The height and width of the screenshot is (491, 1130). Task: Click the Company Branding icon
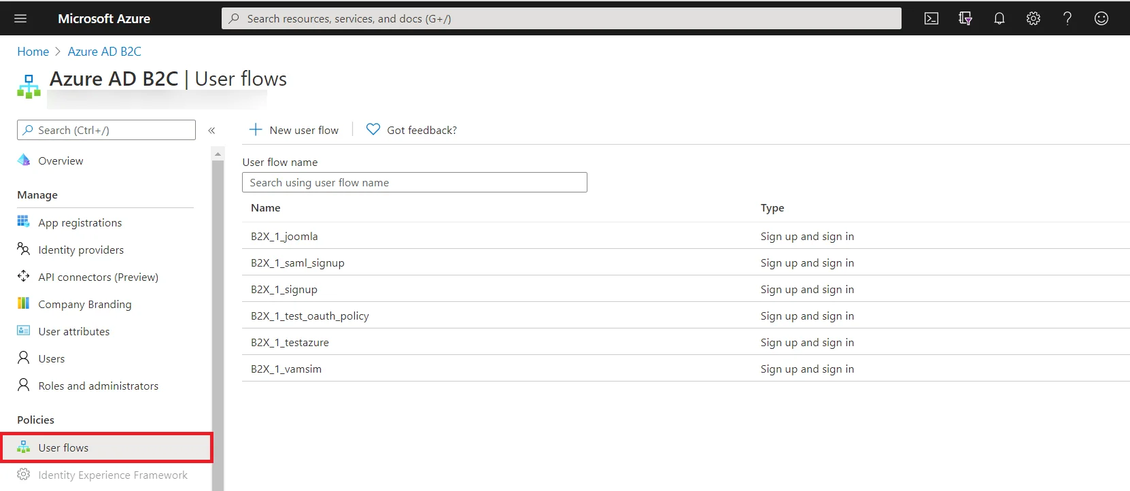24,303
